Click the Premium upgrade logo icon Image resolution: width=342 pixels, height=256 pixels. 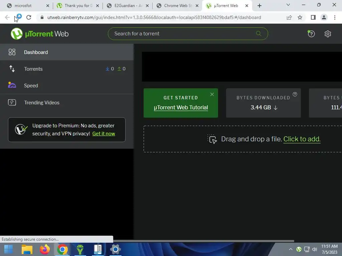[21, 130]
